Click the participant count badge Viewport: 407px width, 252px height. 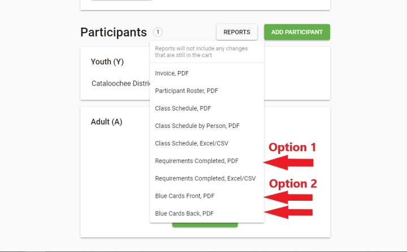coord(157,32)
